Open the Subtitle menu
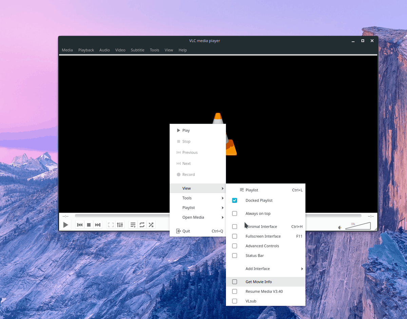Viewport: 407px width, 319px height. pos(137,50)
